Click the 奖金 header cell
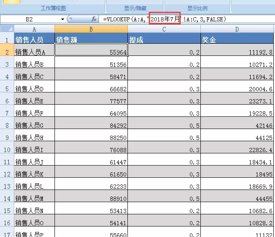Viewport: 275px width, 237px height. pos(237,38)
